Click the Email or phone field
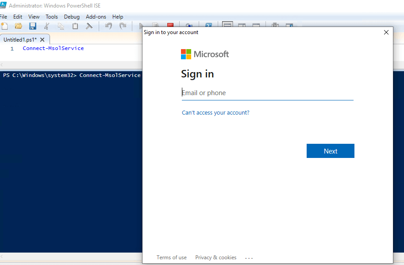Image resolution: width=404 pixels, height=265 pixels. point(267,93)
